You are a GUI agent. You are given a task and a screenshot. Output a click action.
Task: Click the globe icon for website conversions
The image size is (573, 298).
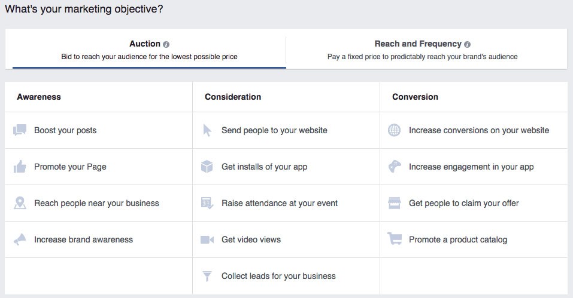394,130
